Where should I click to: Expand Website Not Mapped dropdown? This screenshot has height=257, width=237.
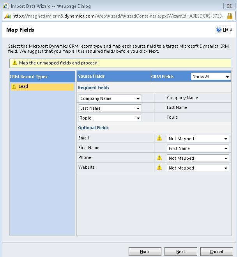pyautogui.click(x=198, y=168)
